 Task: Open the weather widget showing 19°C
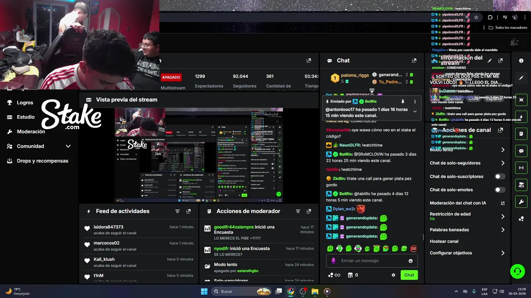tap(17, 291)
